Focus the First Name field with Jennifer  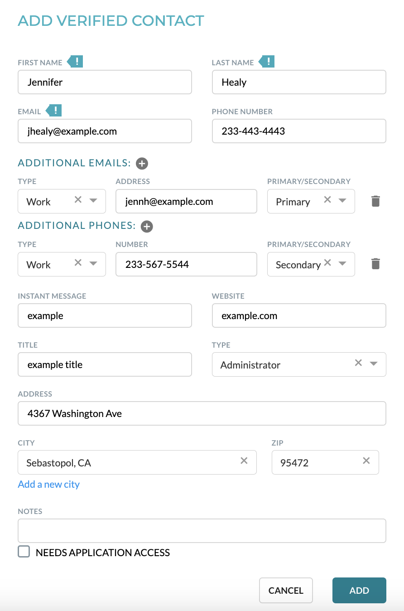tap(105, 82)
